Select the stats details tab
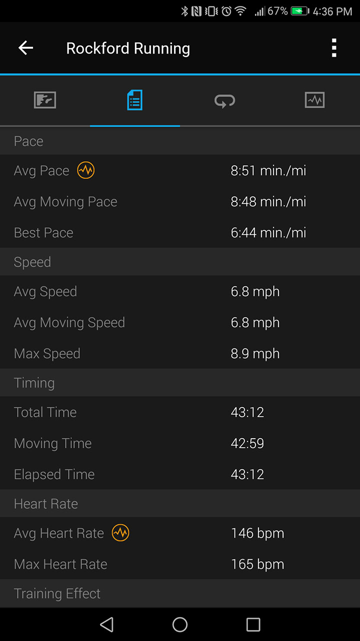 (x=134, y=100)
